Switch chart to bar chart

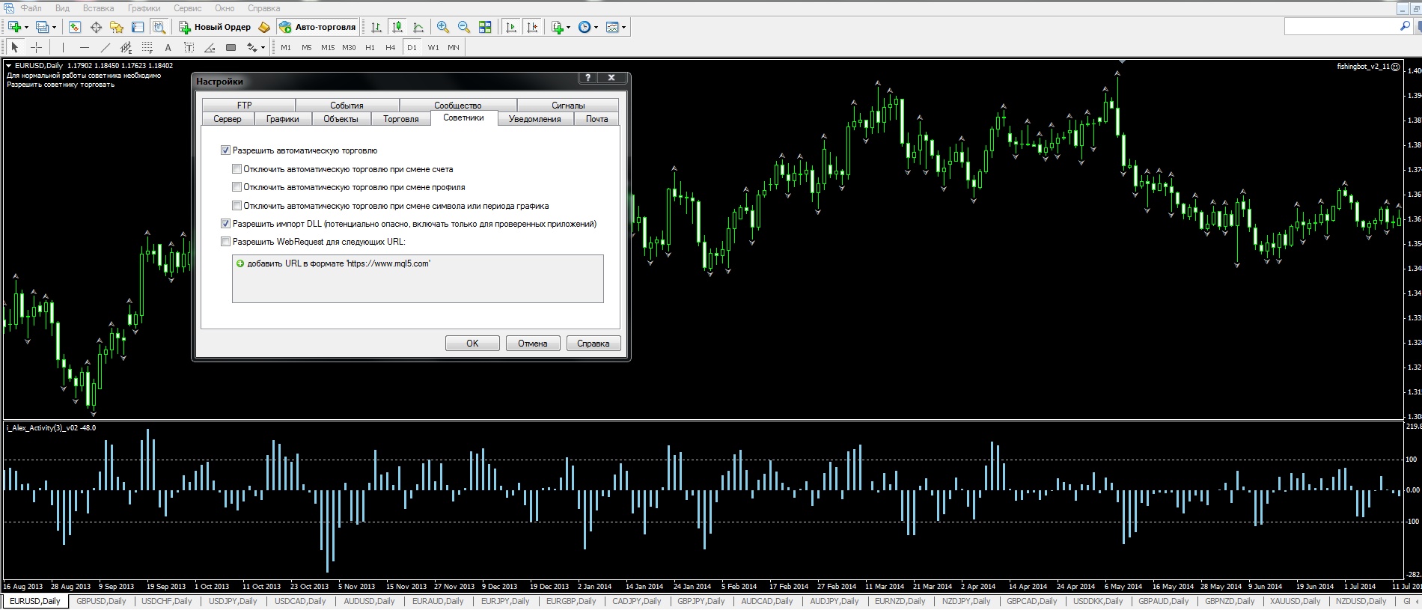tap(376, 27)
